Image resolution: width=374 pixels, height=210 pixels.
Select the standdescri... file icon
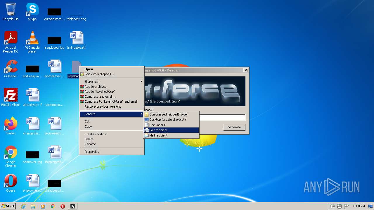pyautogui.click(x=54, y=185)
